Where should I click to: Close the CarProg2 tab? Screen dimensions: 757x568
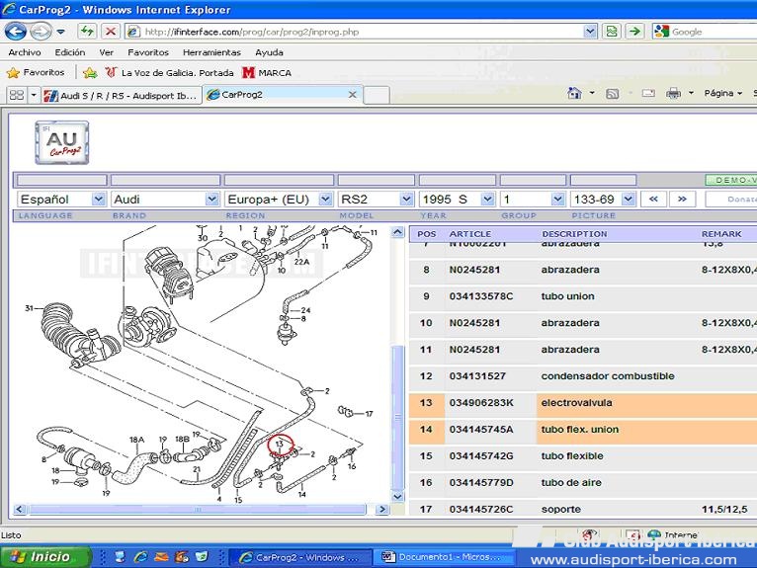[353, 95]
